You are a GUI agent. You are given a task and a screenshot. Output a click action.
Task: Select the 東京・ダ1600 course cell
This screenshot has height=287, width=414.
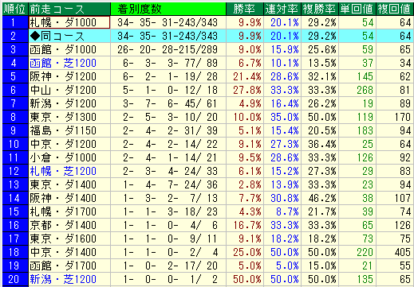69,239
